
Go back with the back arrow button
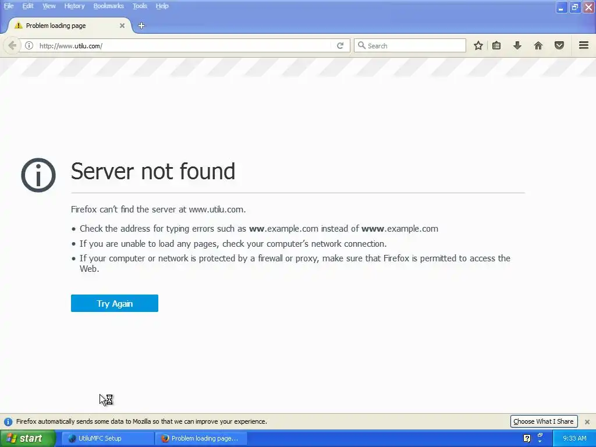pyautogui.click(x=12, y=45)
